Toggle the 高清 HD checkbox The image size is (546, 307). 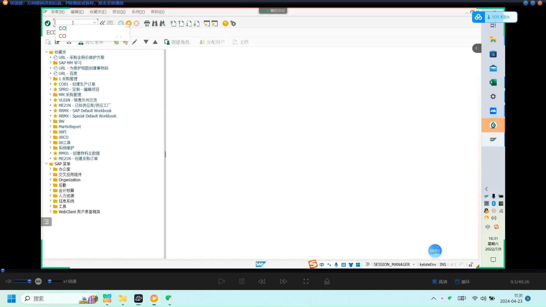435,282
